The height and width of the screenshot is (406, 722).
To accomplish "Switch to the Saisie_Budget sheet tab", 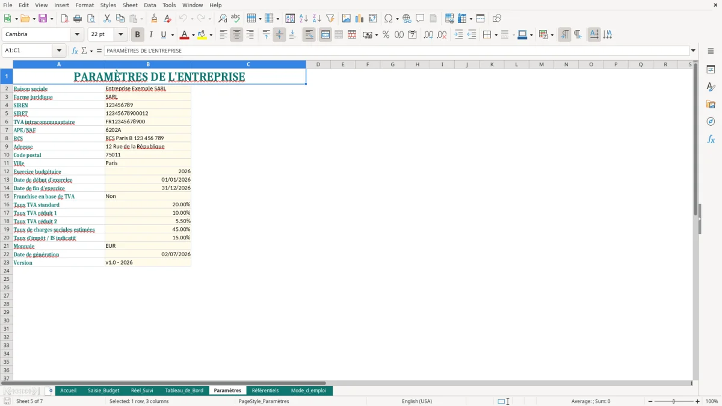I will (103, 390).
